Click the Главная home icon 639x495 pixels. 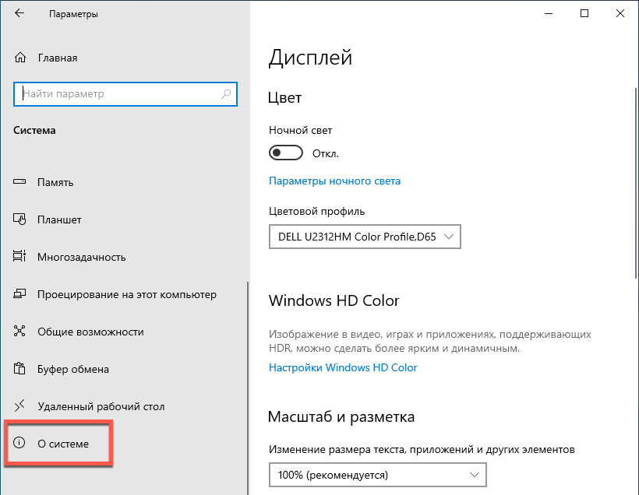point(20,58)
